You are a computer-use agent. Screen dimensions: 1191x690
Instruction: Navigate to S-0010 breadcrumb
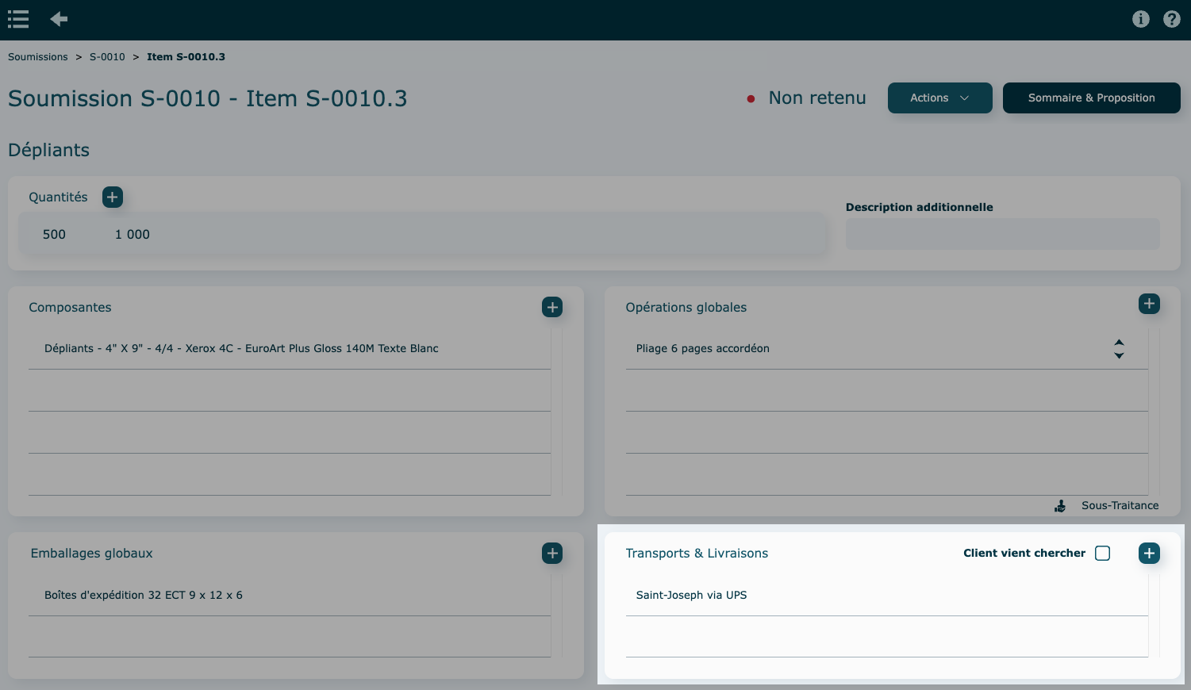(x=107, y=57)
